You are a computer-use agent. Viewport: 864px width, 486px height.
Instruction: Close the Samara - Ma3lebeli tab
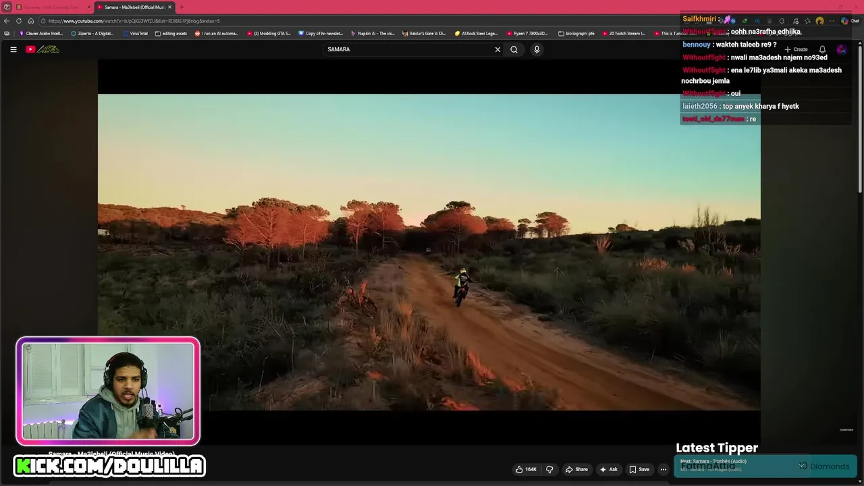tap(169, 7)
